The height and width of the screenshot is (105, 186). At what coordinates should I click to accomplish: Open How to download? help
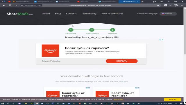tap(112, 14)
